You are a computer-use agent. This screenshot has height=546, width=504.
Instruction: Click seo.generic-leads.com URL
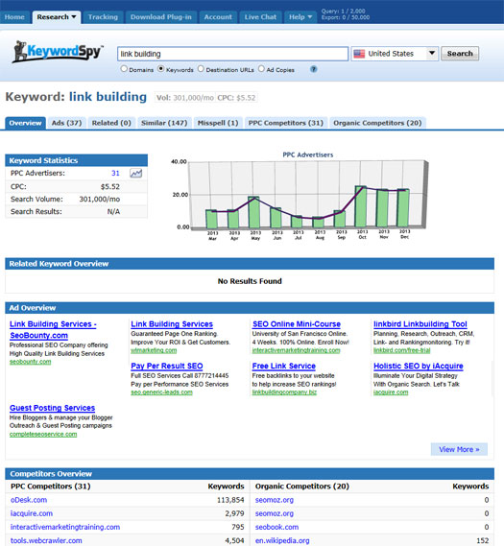point(161,392)
